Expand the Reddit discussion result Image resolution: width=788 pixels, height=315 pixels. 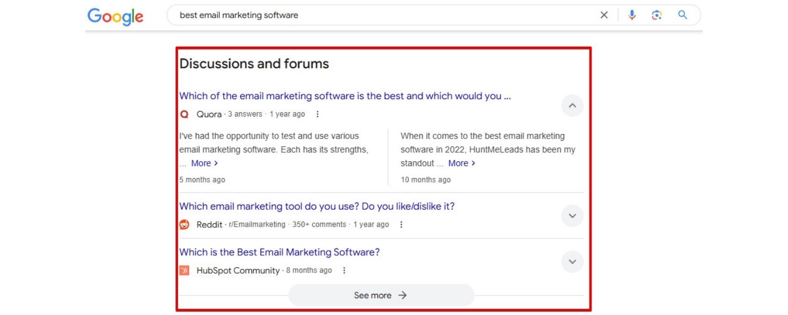pos(572,216)
